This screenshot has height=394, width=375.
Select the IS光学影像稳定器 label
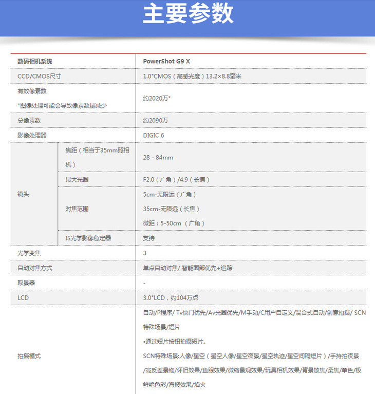88,238
